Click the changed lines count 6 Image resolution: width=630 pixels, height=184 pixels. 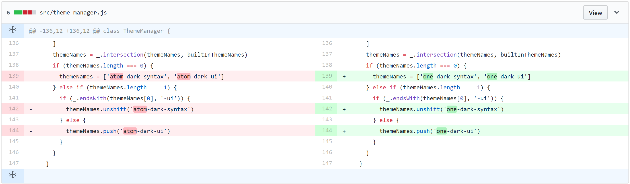pyautogui.click(x=8, y=13)
